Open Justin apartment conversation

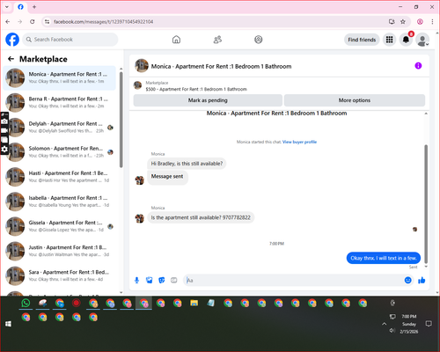click(x=59, y=251)
